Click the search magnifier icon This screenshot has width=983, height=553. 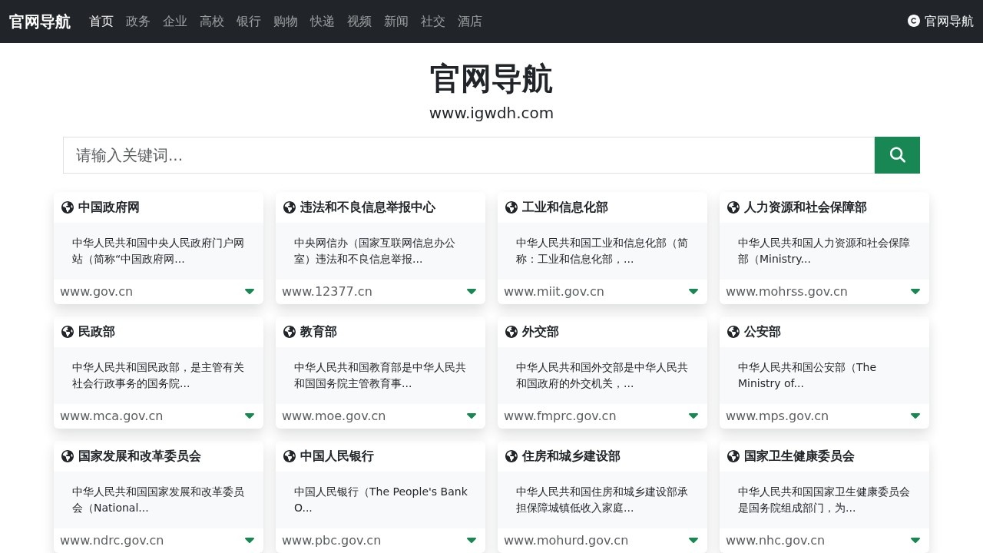pos(897,155)
